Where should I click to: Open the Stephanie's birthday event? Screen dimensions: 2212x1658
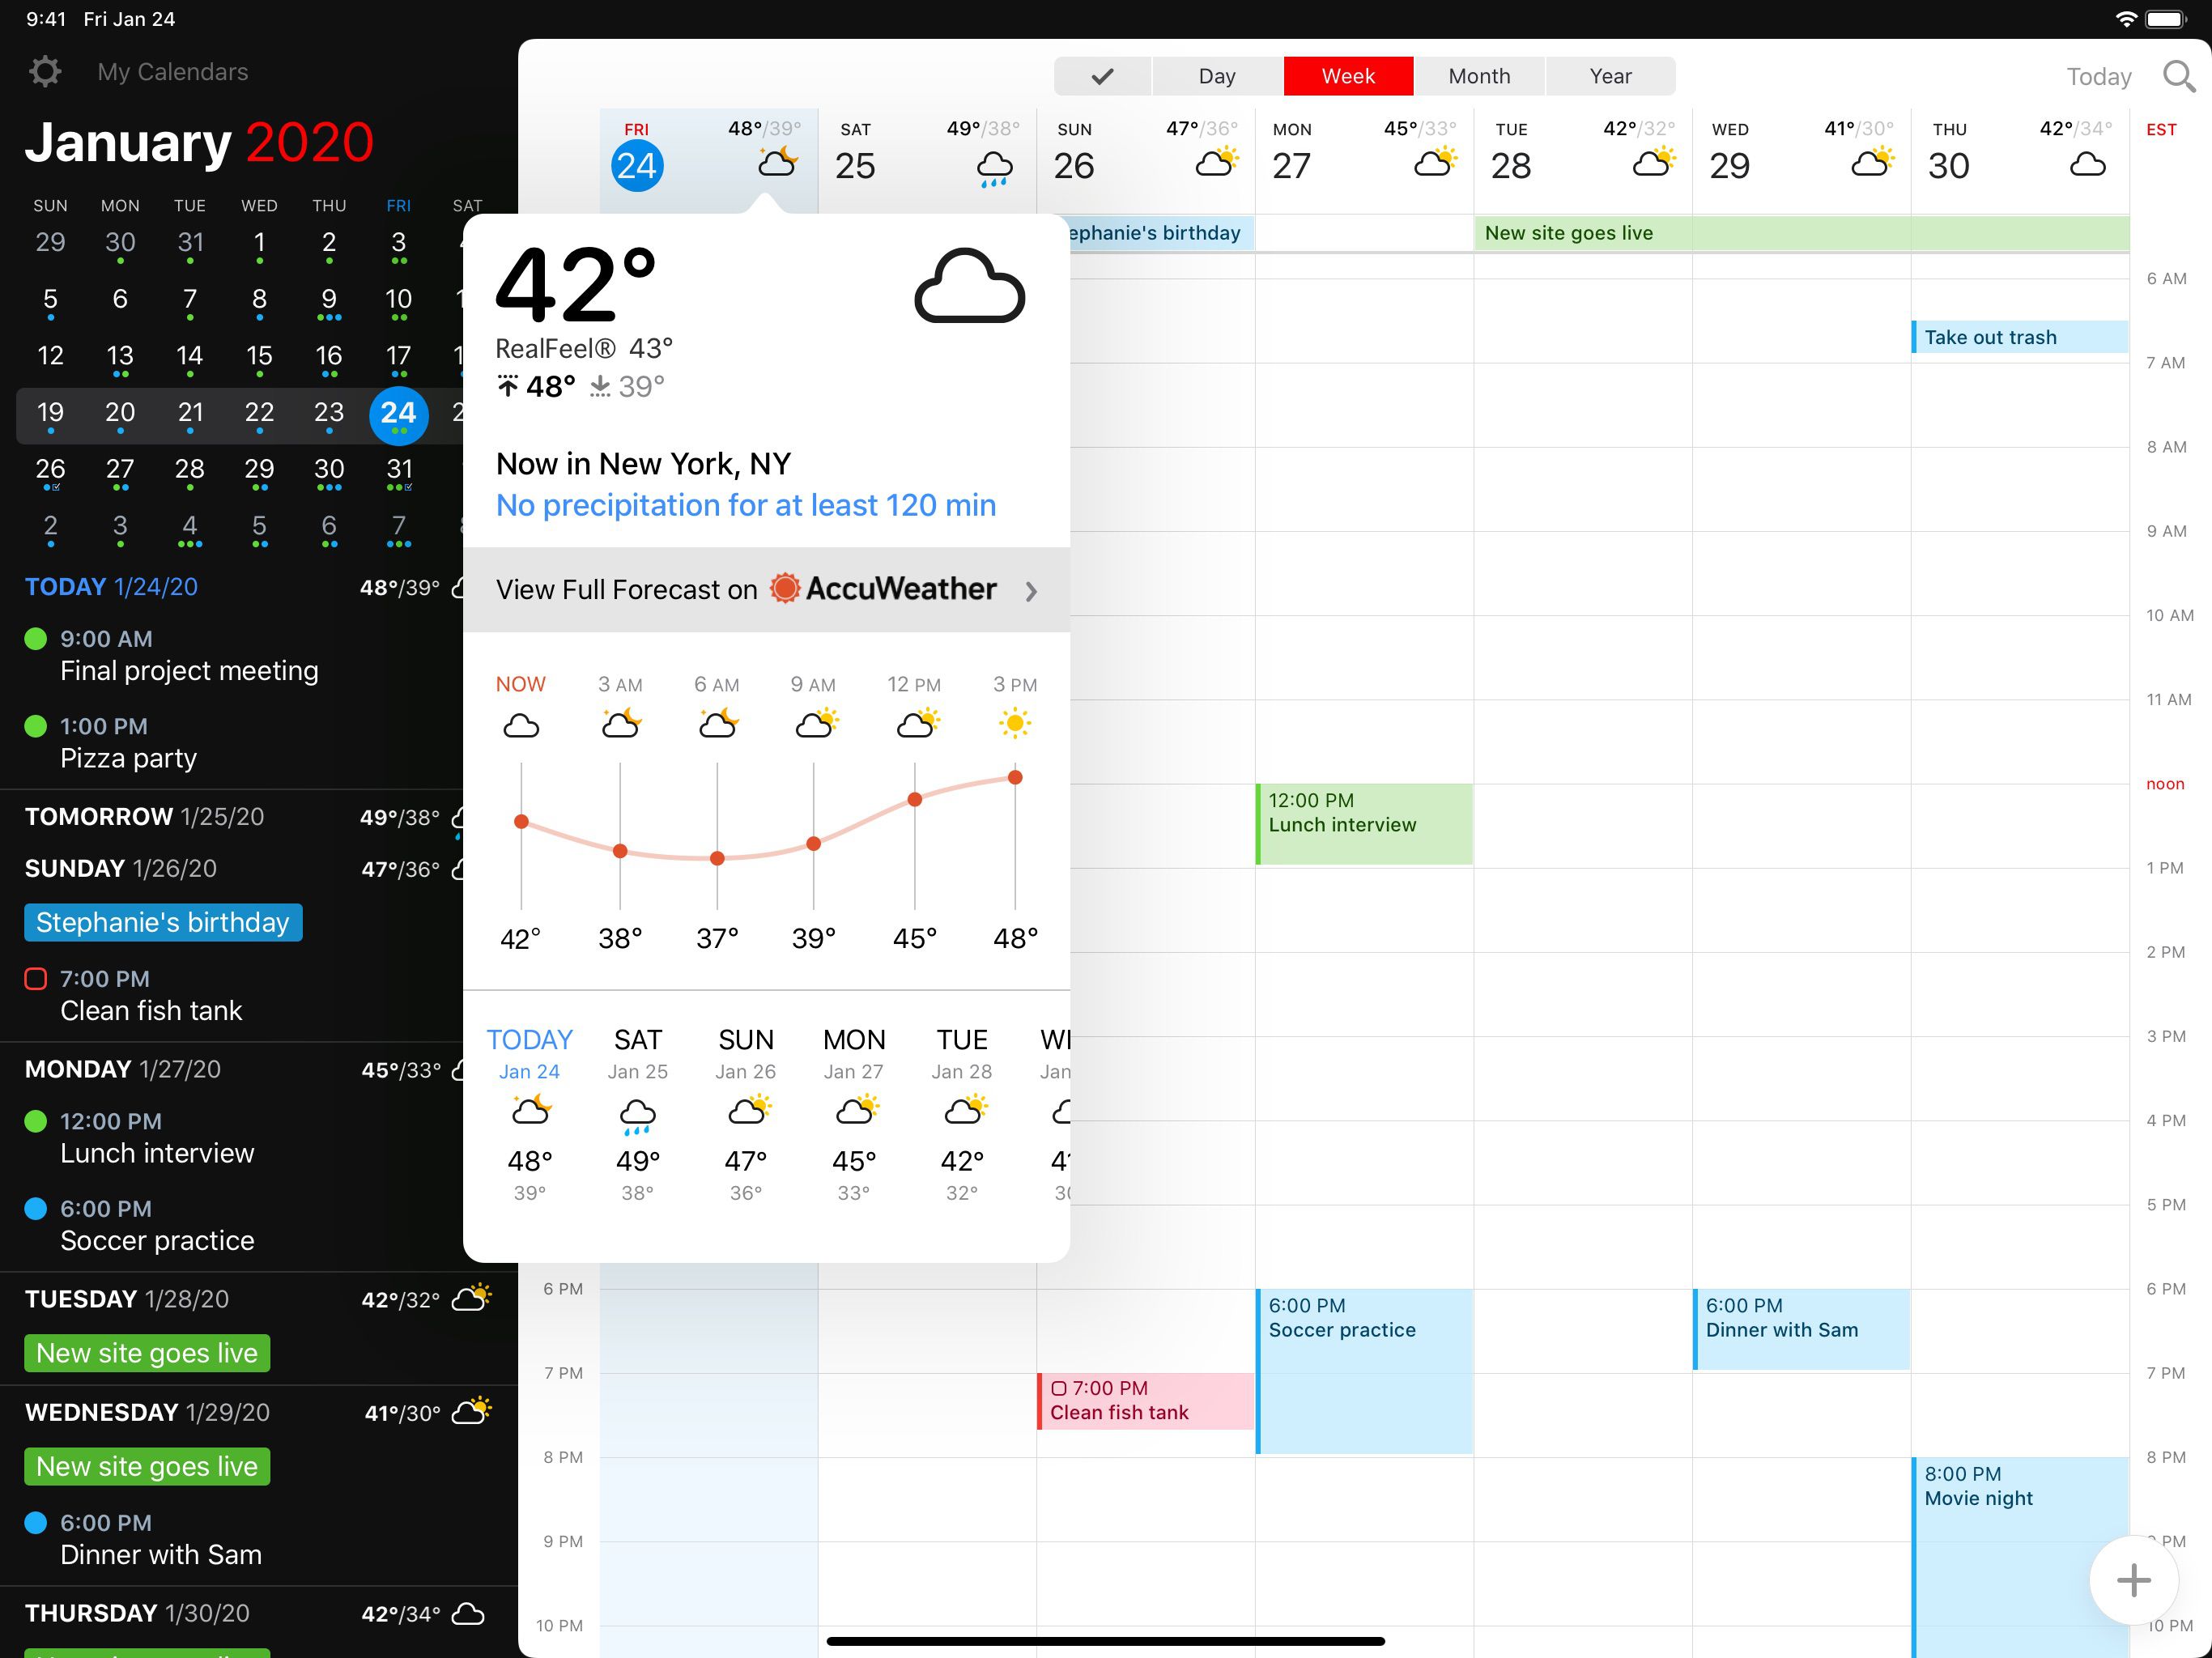162,921
